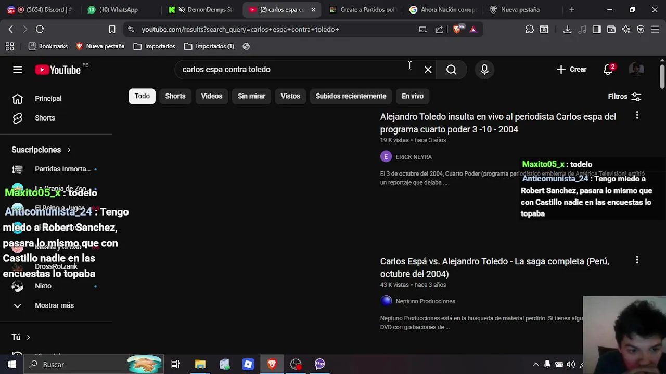The height and width of the screenshot is (374, 666).
Task: Clear the search query with the X
Action: [x=428, y=70]
